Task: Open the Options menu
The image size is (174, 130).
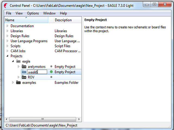Action: point(33,13)
